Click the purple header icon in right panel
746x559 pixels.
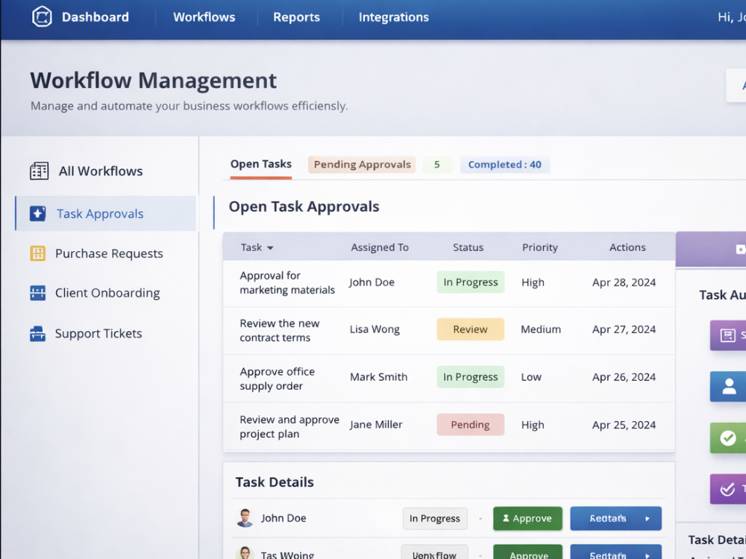pos(740,249)
